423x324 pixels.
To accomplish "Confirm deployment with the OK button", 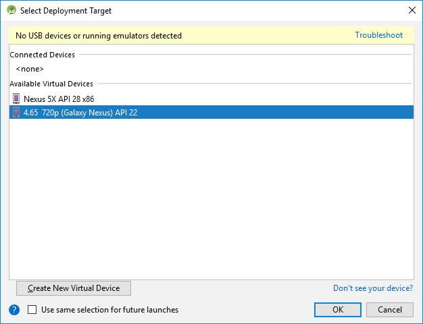I will (337, 310).
